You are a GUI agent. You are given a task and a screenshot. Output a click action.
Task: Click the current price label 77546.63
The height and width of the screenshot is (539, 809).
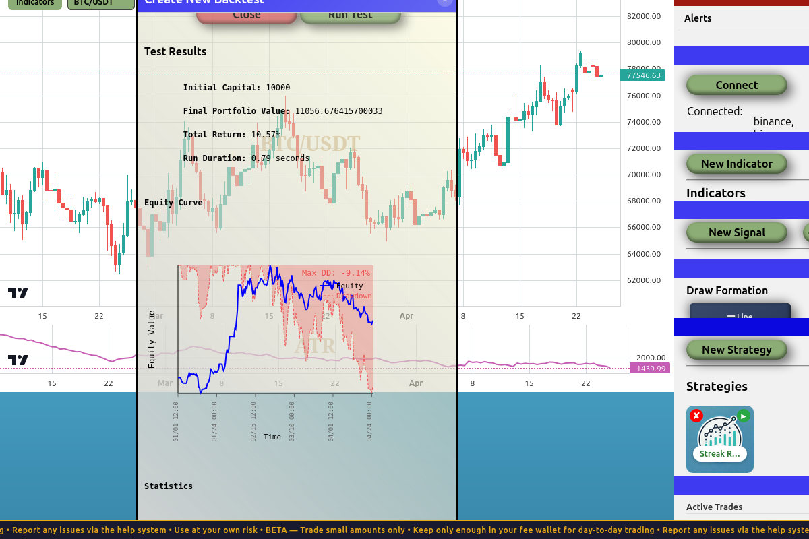click(x=643, y=75)
